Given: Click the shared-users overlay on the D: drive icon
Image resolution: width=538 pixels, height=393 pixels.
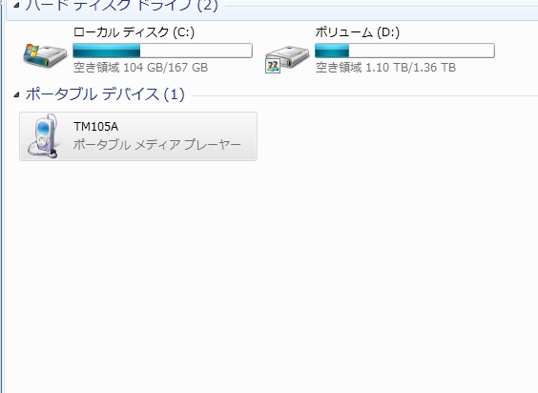Looking at the screenshot, I should [x=273, y=66].
